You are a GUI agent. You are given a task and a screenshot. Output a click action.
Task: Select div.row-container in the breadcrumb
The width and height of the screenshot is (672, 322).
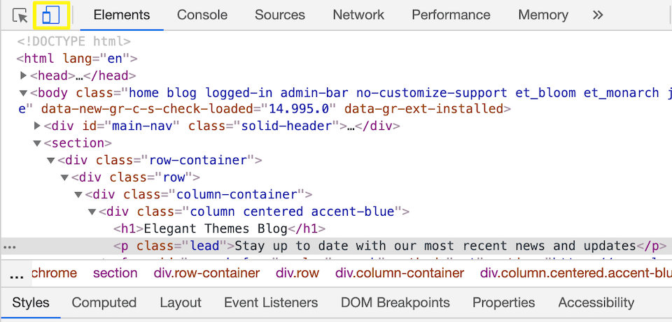[x=206, y=273]
